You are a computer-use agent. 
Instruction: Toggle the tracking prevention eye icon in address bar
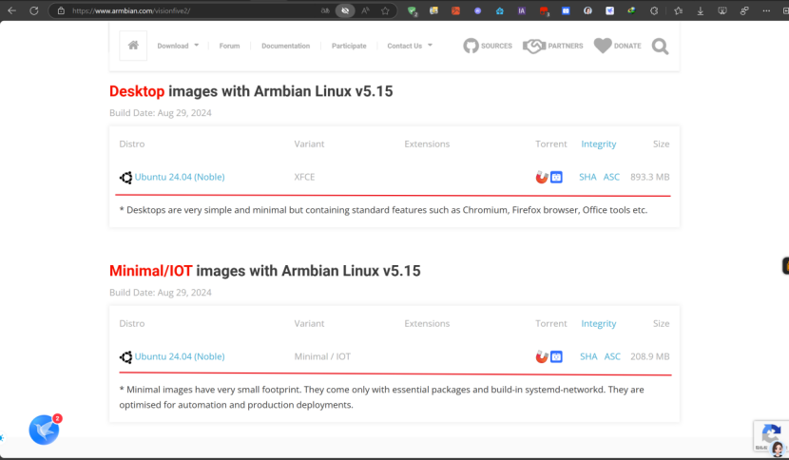pyautogui.click(x=346, y=10)
